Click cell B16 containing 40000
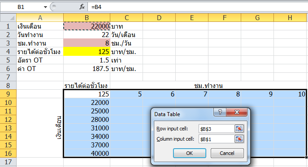The image size is (308, 167). point(87,153)
